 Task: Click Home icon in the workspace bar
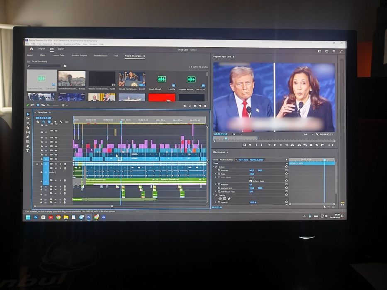click(32, 49)
